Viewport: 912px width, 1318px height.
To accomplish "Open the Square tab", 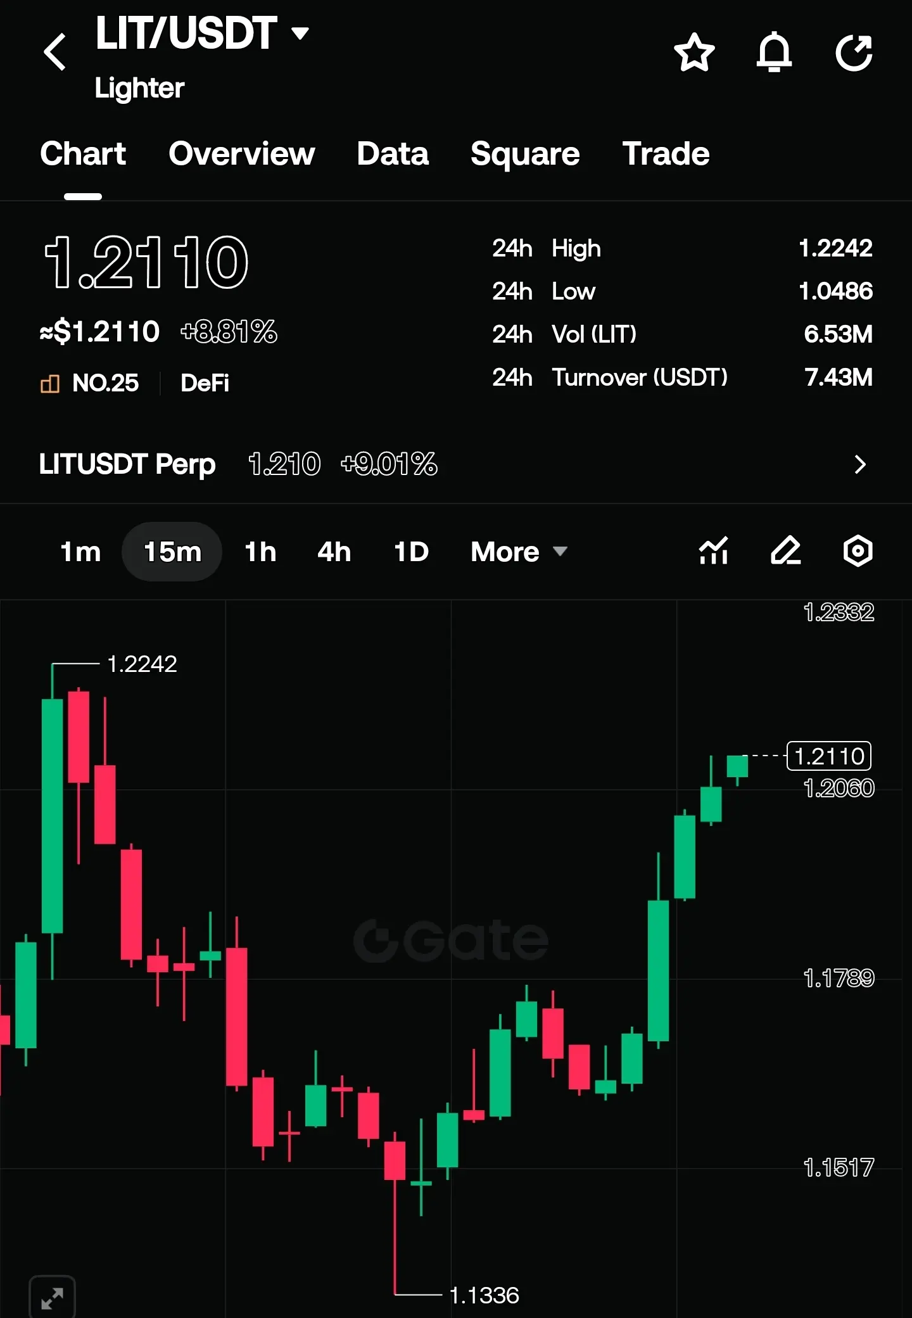I will coord(525,154).
